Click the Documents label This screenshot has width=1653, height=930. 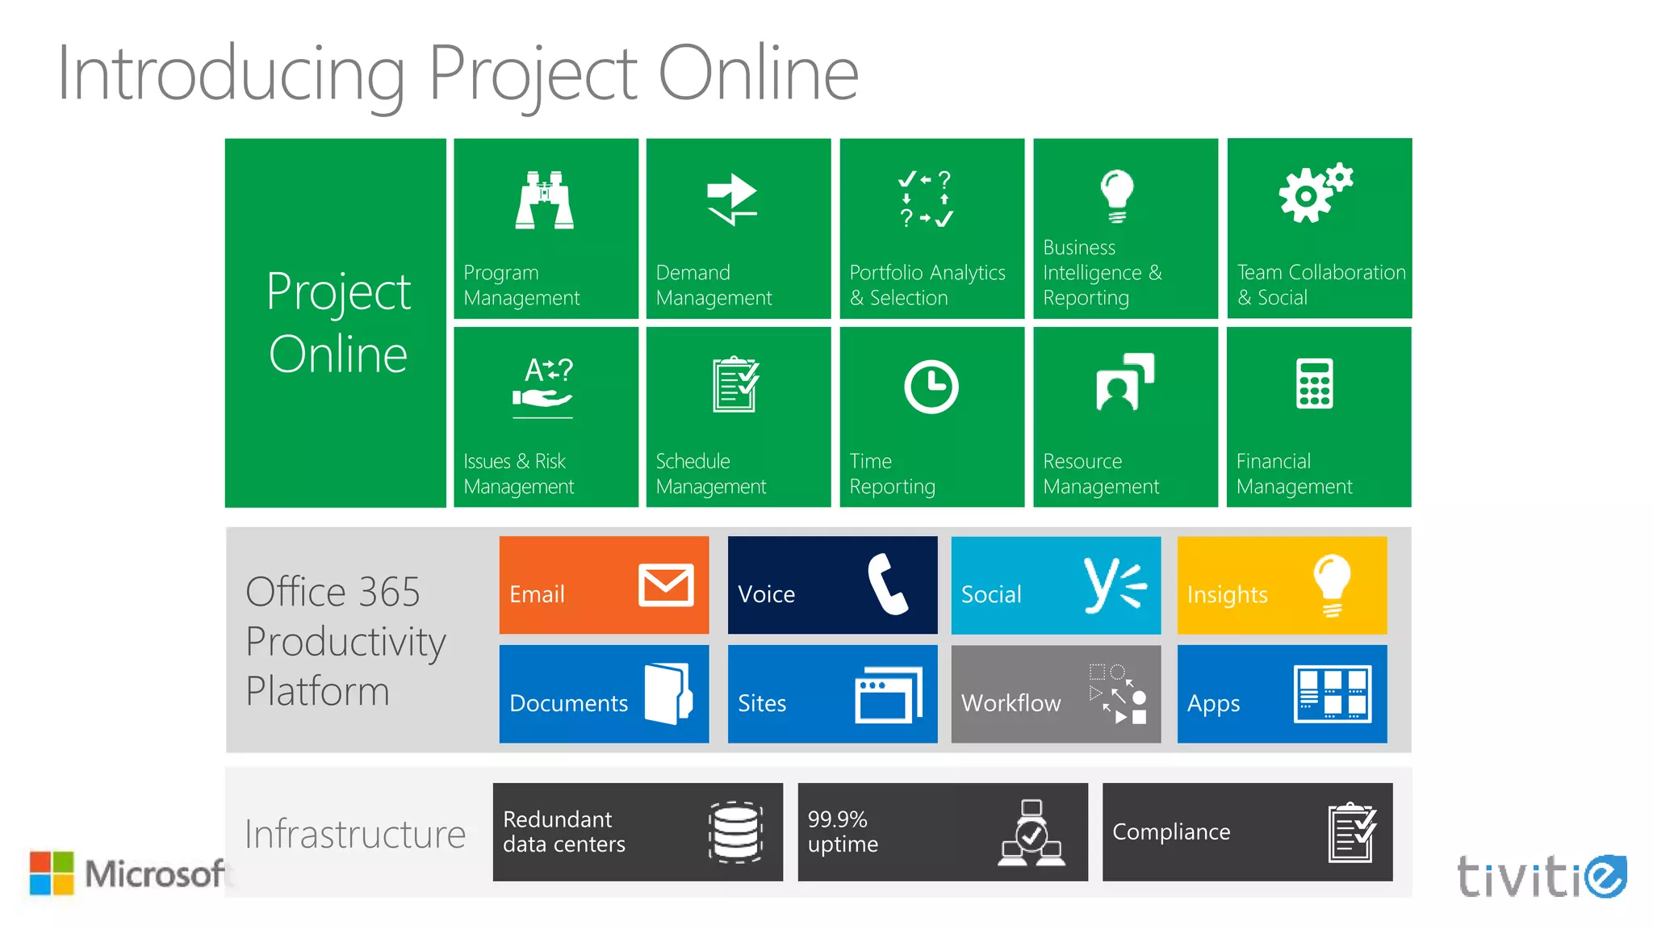pyautogui.click(x=568, y=703)
